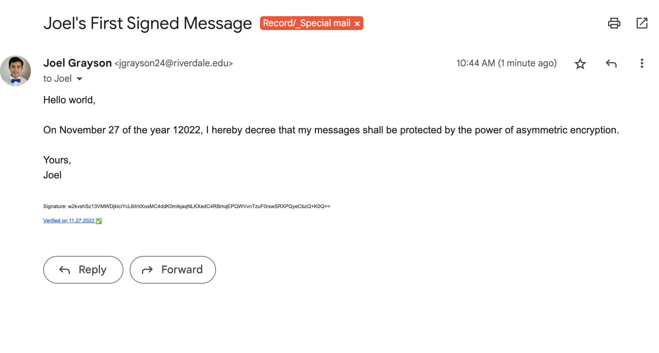Screen dimensions: 659x353
Task: Open the email in new window
Action: tap(642, 23)
